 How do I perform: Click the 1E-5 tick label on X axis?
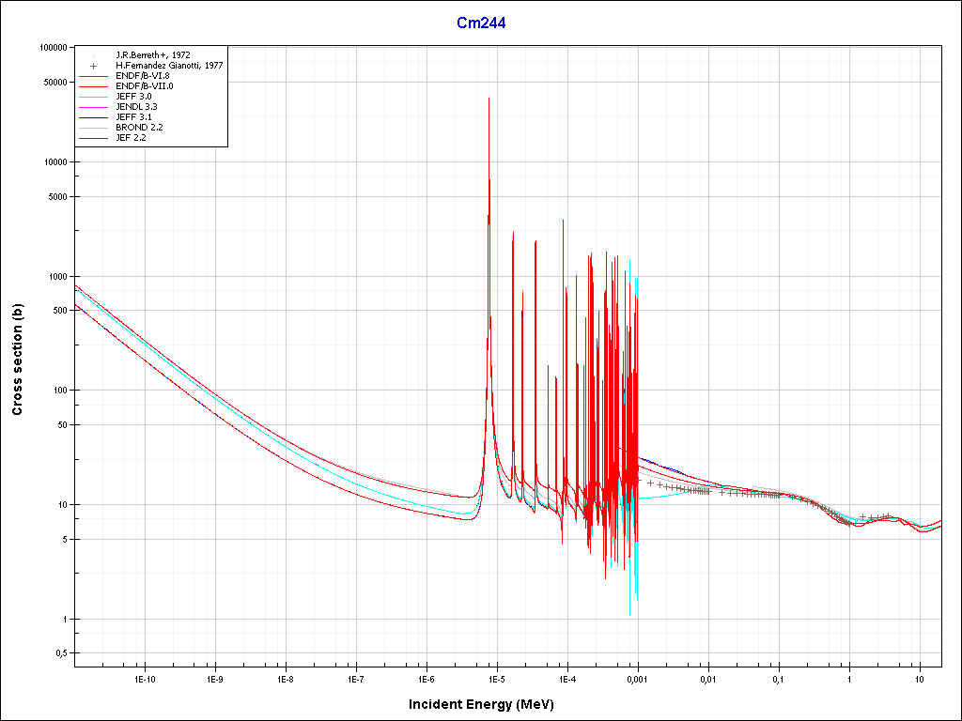(496, 679)
